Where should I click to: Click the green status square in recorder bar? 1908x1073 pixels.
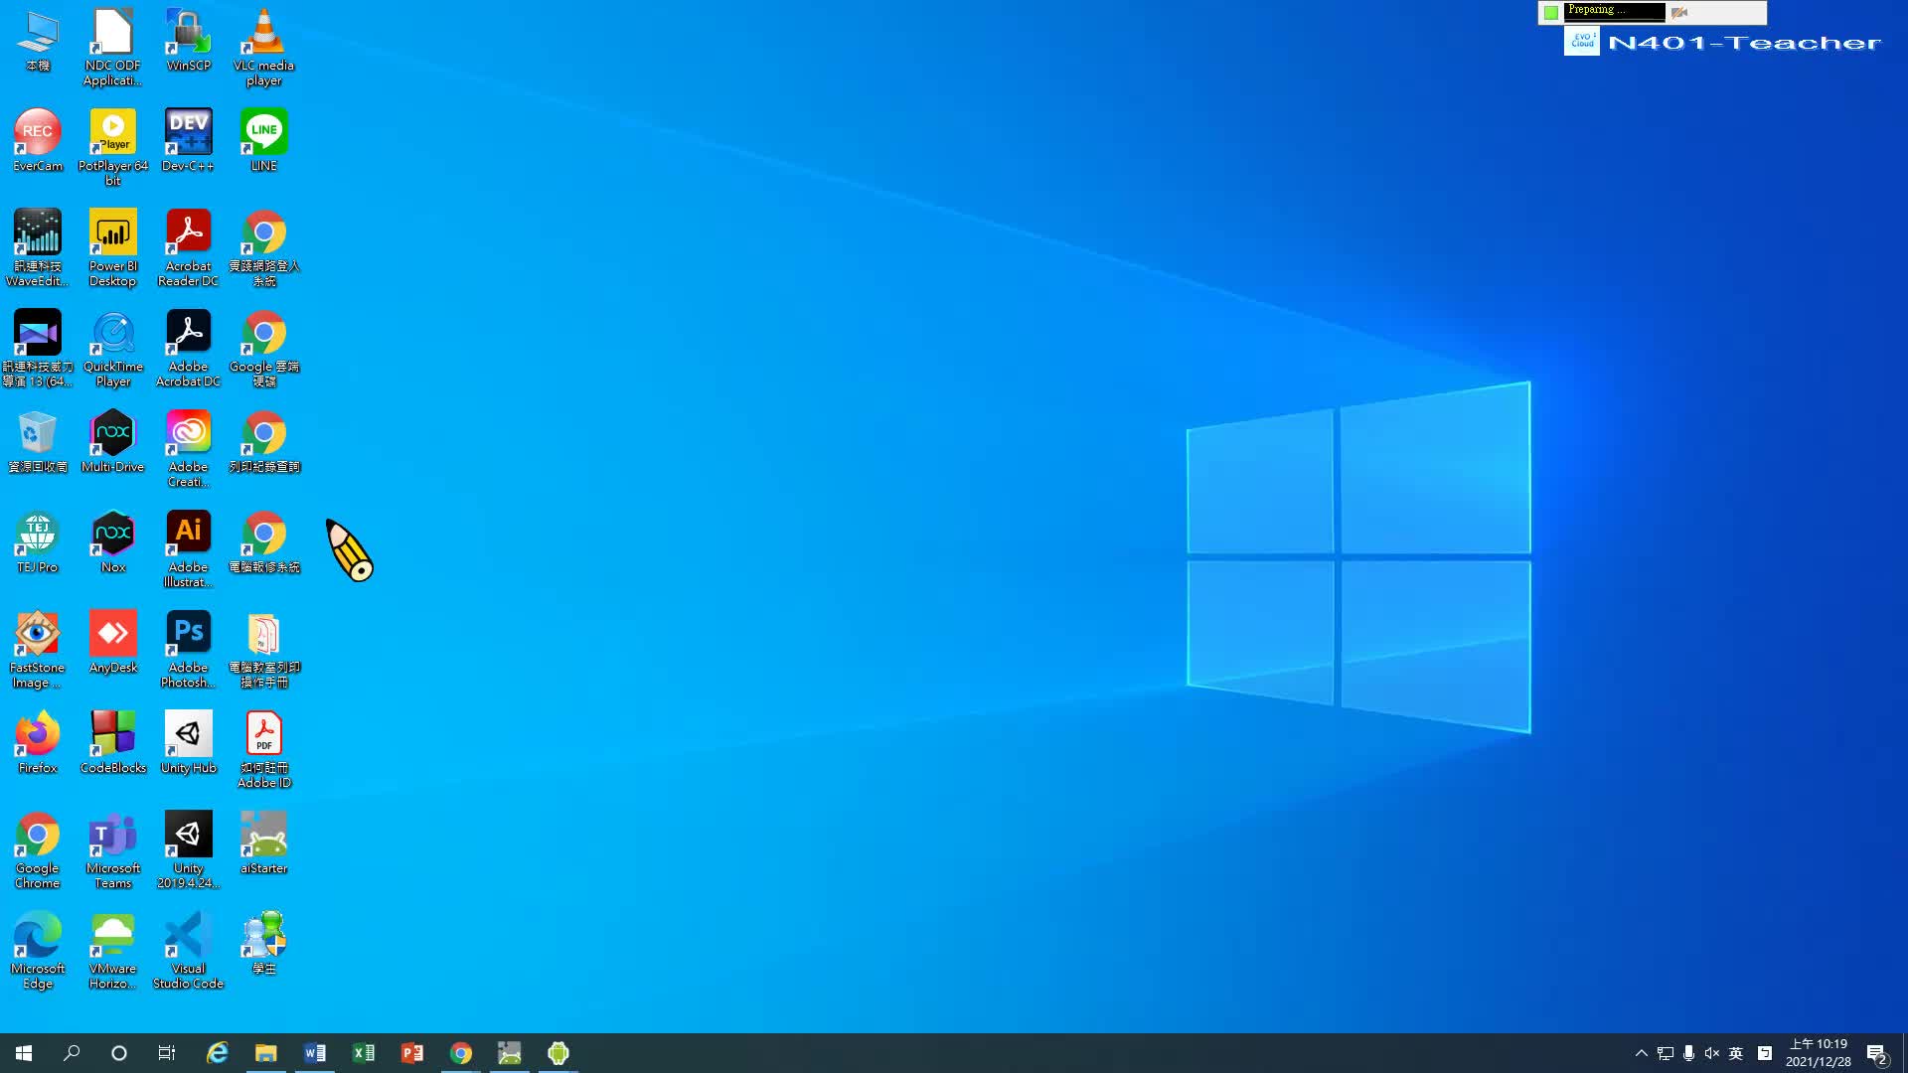click(1551, 13)
